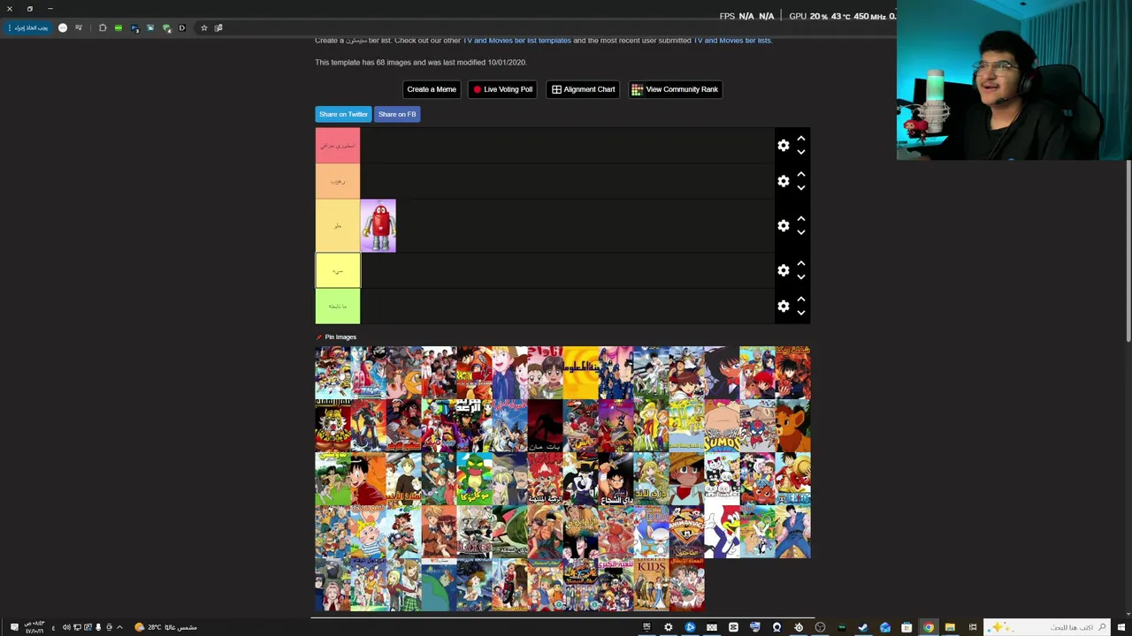
Task: Select the light green tier label
Action: pos(338,307)
